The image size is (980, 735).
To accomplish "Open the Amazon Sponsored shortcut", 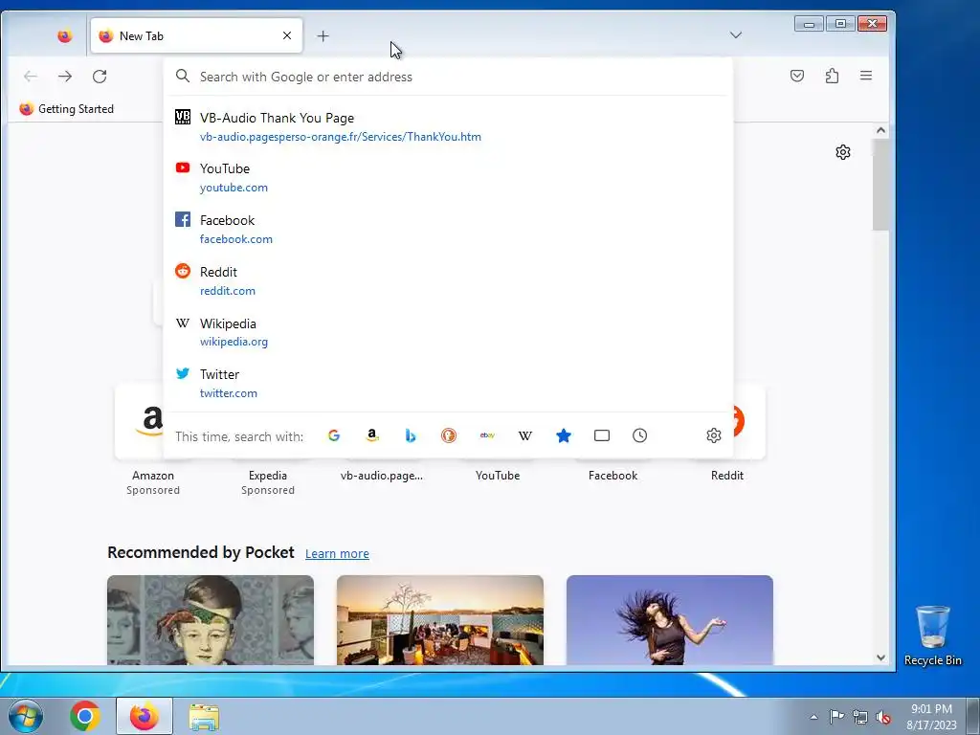I will point(152,440).
